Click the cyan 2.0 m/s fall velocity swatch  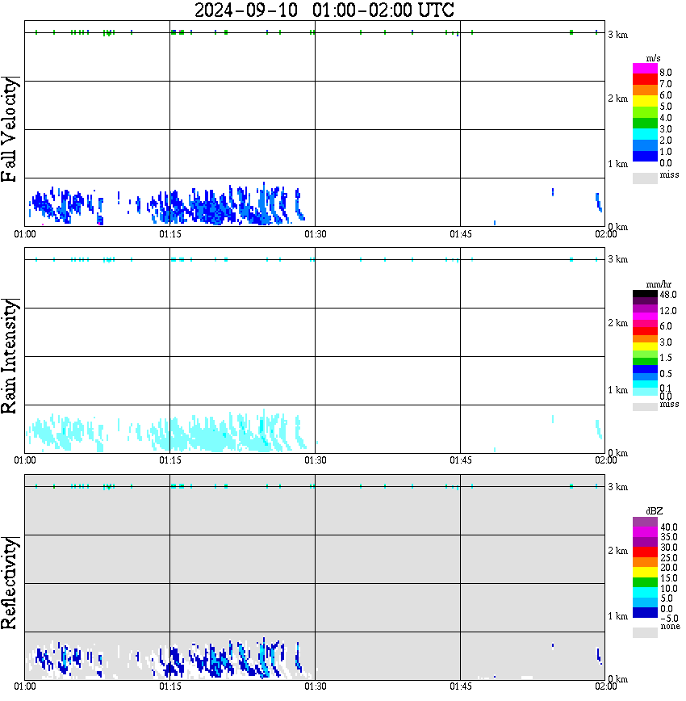pos(645,134)
